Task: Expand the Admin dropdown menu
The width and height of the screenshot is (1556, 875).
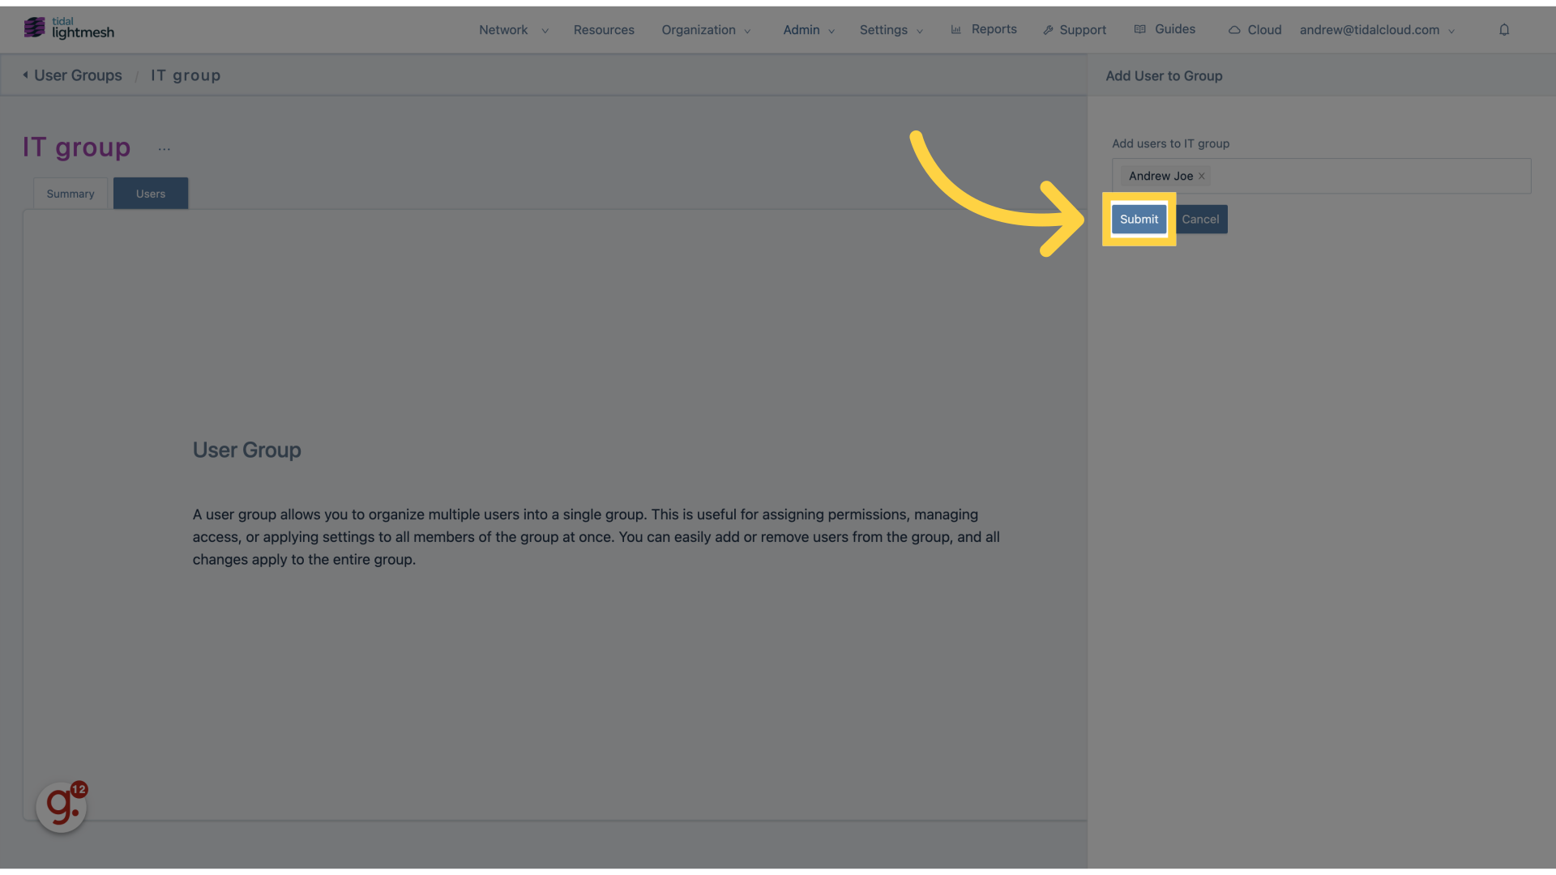Action: tap(809, 30)
